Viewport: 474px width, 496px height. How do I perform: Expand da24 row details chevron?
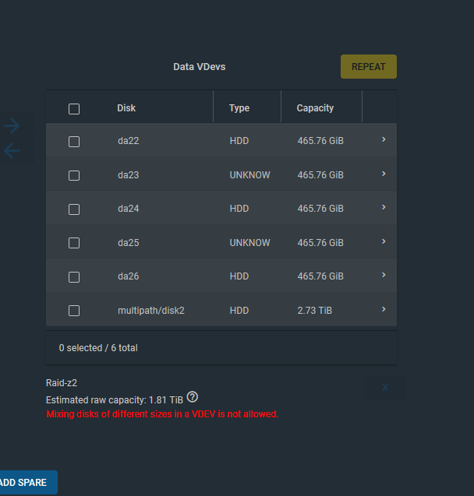tap(384, 207)
